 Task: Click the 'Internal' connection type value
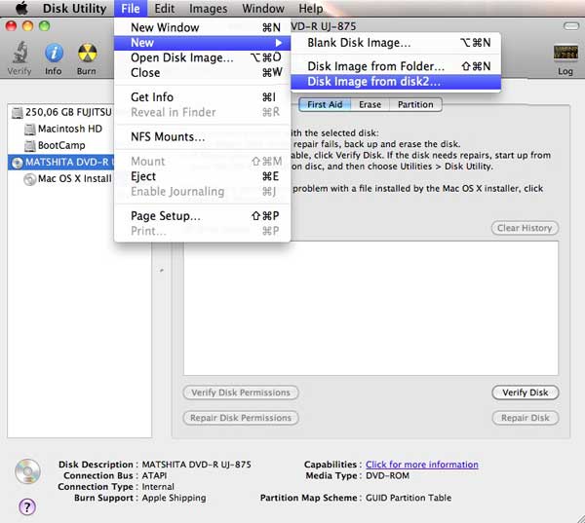[158, 487]
